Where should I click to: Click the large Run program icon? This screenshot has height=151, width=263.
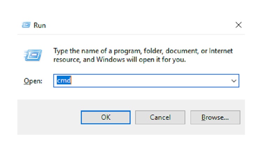[x=33, y=55]
